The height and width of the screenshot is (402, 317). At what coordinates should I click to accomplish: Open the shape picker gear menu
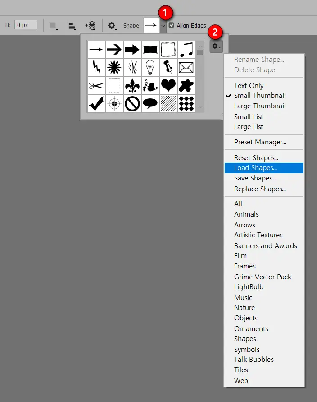point(216,46)
